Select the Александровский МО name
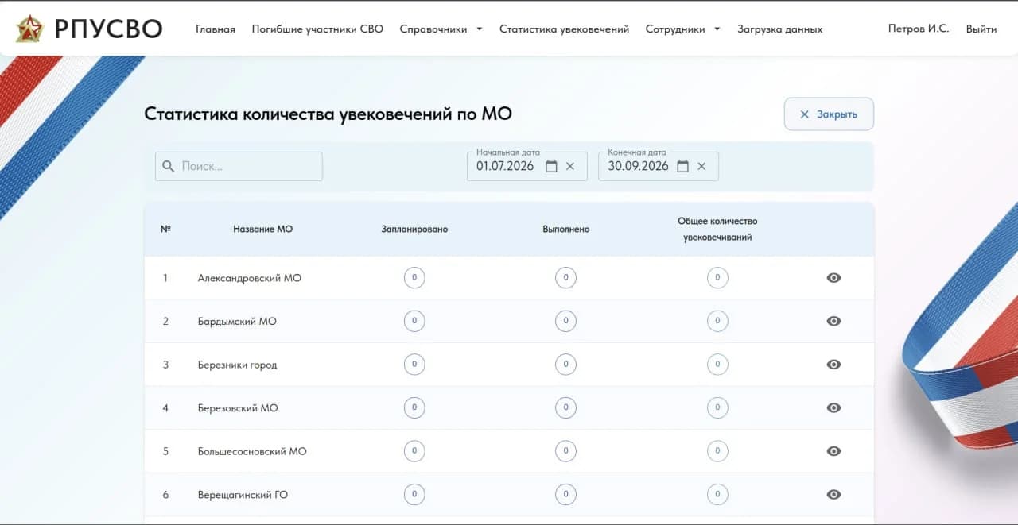 click(249, 278)
